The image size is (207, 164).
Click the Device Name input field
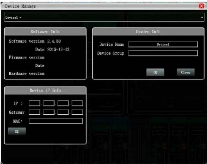click(163, 44)
